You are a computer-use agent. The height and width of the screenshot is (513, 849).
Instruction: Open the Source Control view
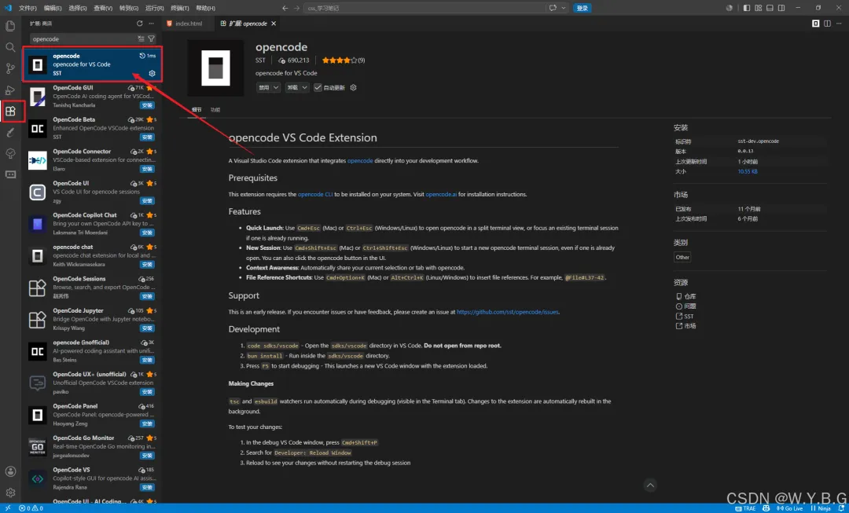point(10,68)
